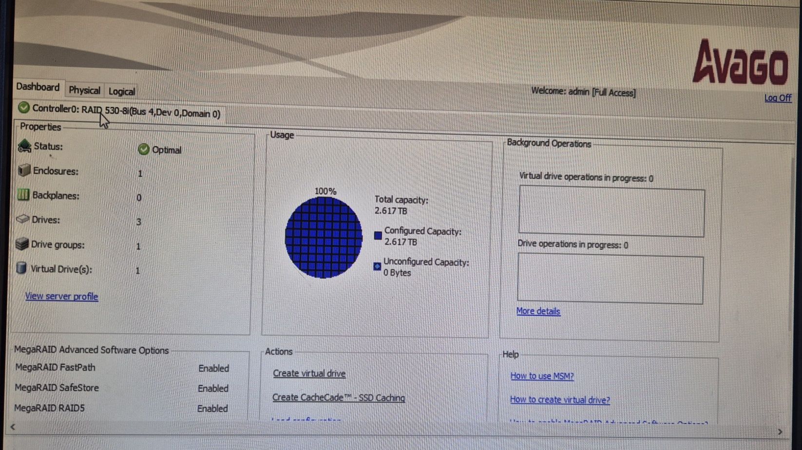Screen dimensions: 802x450
Task: Click the MegaRAID RAID5 Enabled value
Action: 212,409
